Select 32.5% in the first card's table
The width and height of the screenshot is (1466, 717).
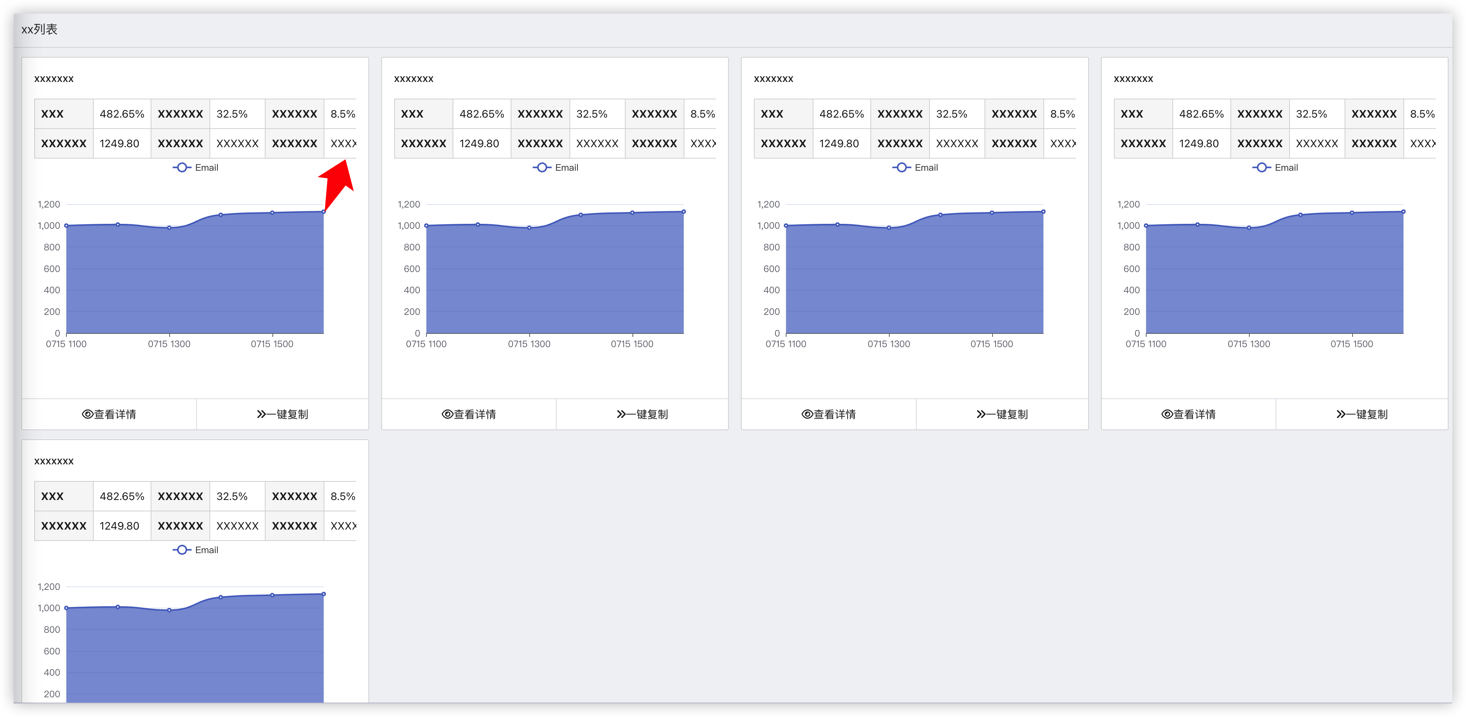232,114
